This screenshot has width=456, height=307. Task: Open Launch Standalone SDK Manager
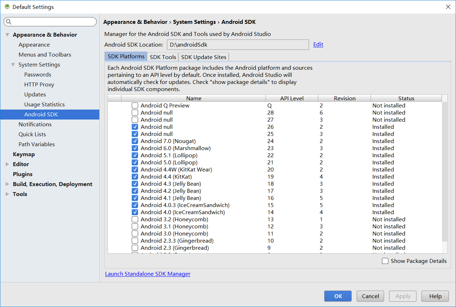point(148,274)
